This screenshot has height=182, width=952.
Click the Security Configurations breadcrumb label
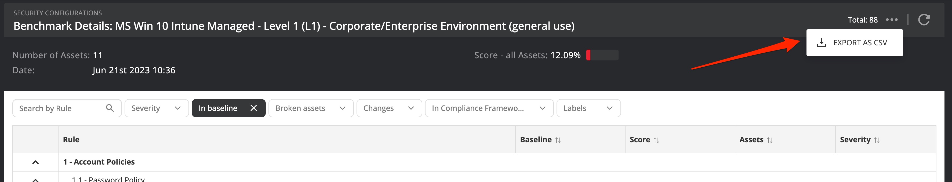click(x=58, y=13)
